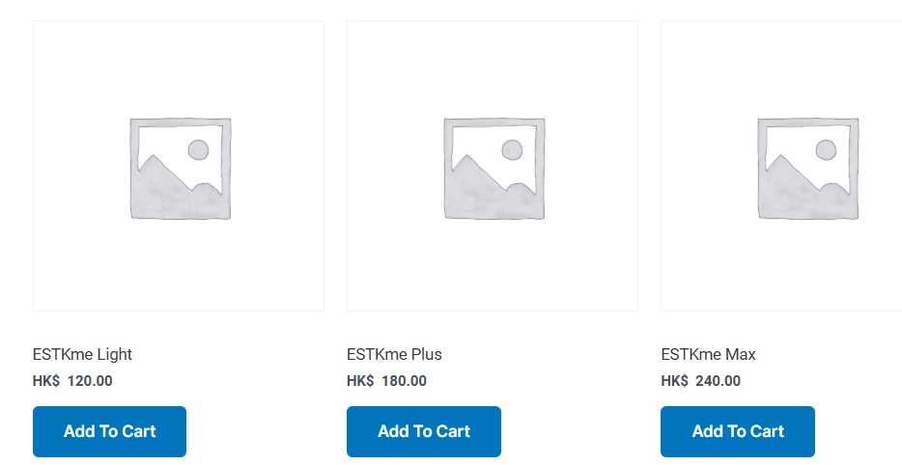Click the sun circle in ESTKme Light placeholder
The height and width of the screenshot is (465, 902).
[x=198, y=150]
